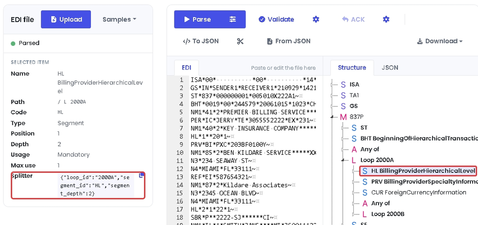Click the Parse button
This screenshot has width=478, height=225.
[197, 20]
